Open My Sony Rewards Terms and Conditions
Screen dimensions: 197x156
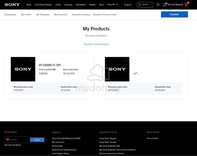click(118, 149)
